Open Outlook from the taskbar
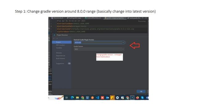197x111 pixels. point(107,98)
